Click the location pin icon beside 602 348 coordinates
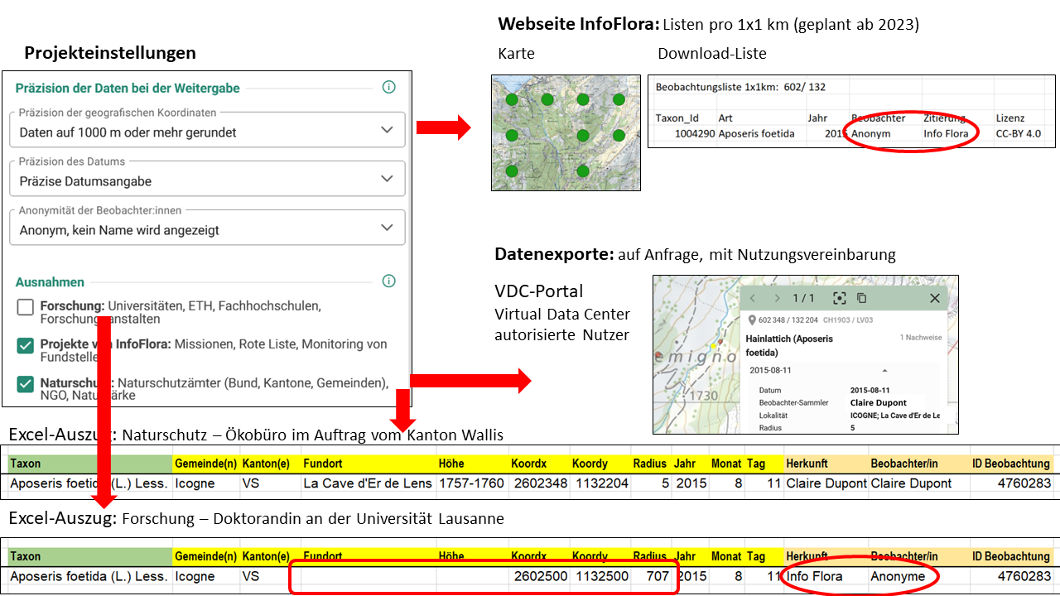 [x=753, y=320]
